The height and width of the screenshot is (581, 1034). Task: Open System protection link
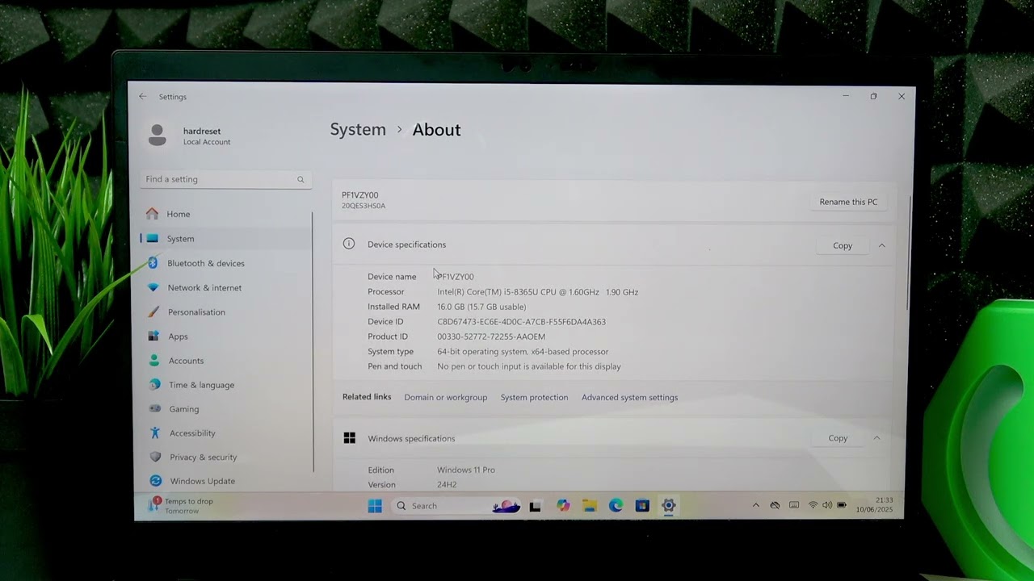click(534, 397)
